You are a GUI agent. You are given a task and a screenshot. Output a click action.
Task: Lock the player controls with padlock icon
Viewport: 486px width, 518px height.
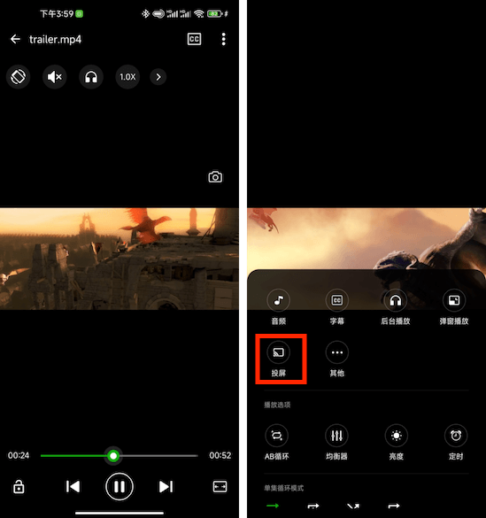click(19, 487)
